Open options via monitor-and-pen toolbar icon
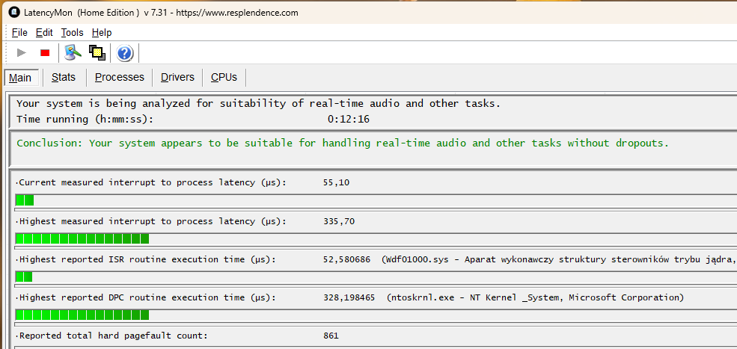 pos(73,52)
